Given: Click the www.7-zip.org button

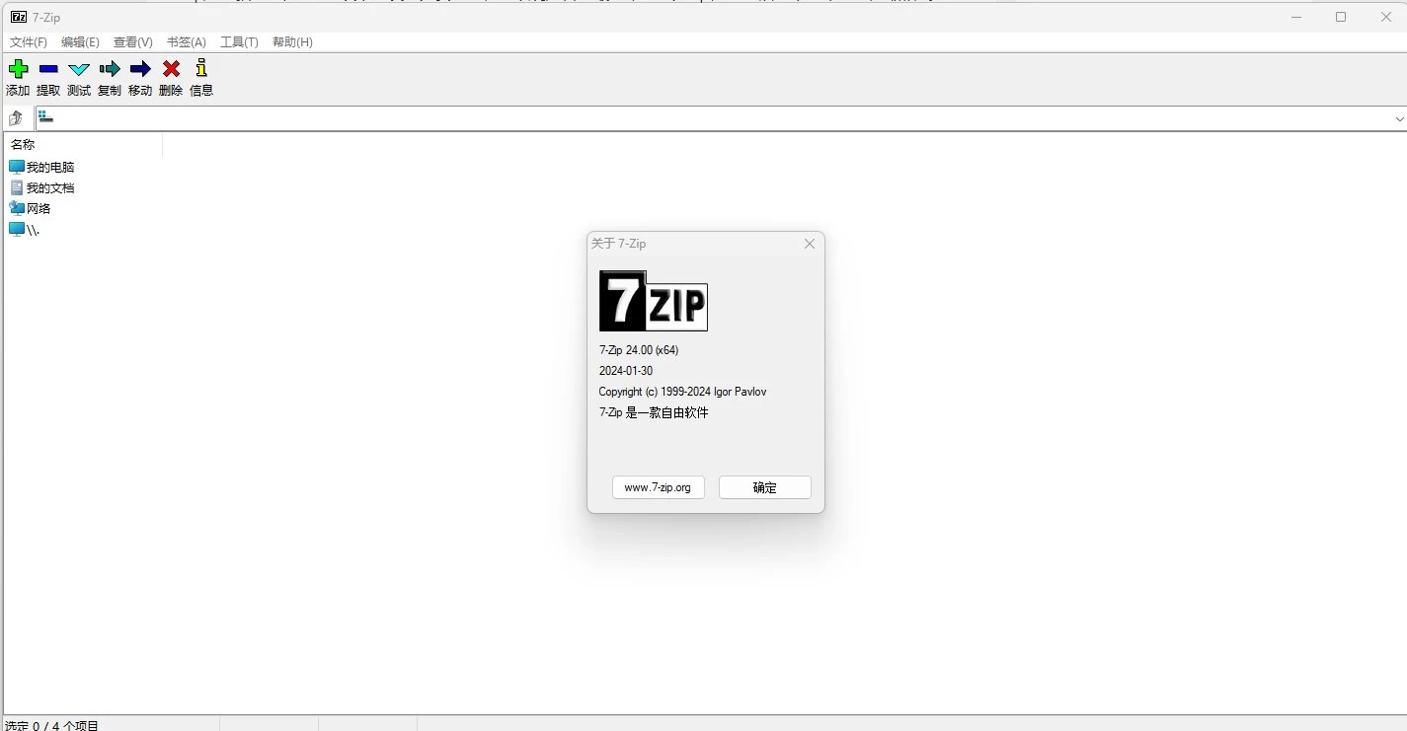Looking at the screenshot, I should click(x=659, y=487).
